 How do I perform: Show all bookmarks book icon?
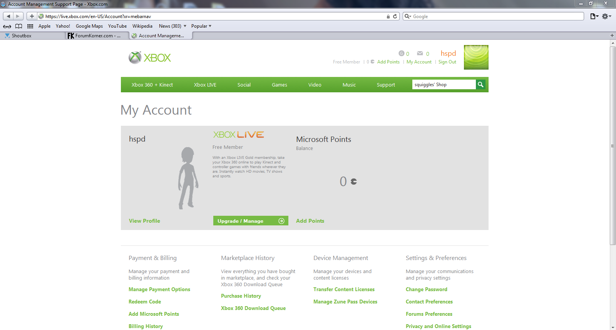(18, 26)
